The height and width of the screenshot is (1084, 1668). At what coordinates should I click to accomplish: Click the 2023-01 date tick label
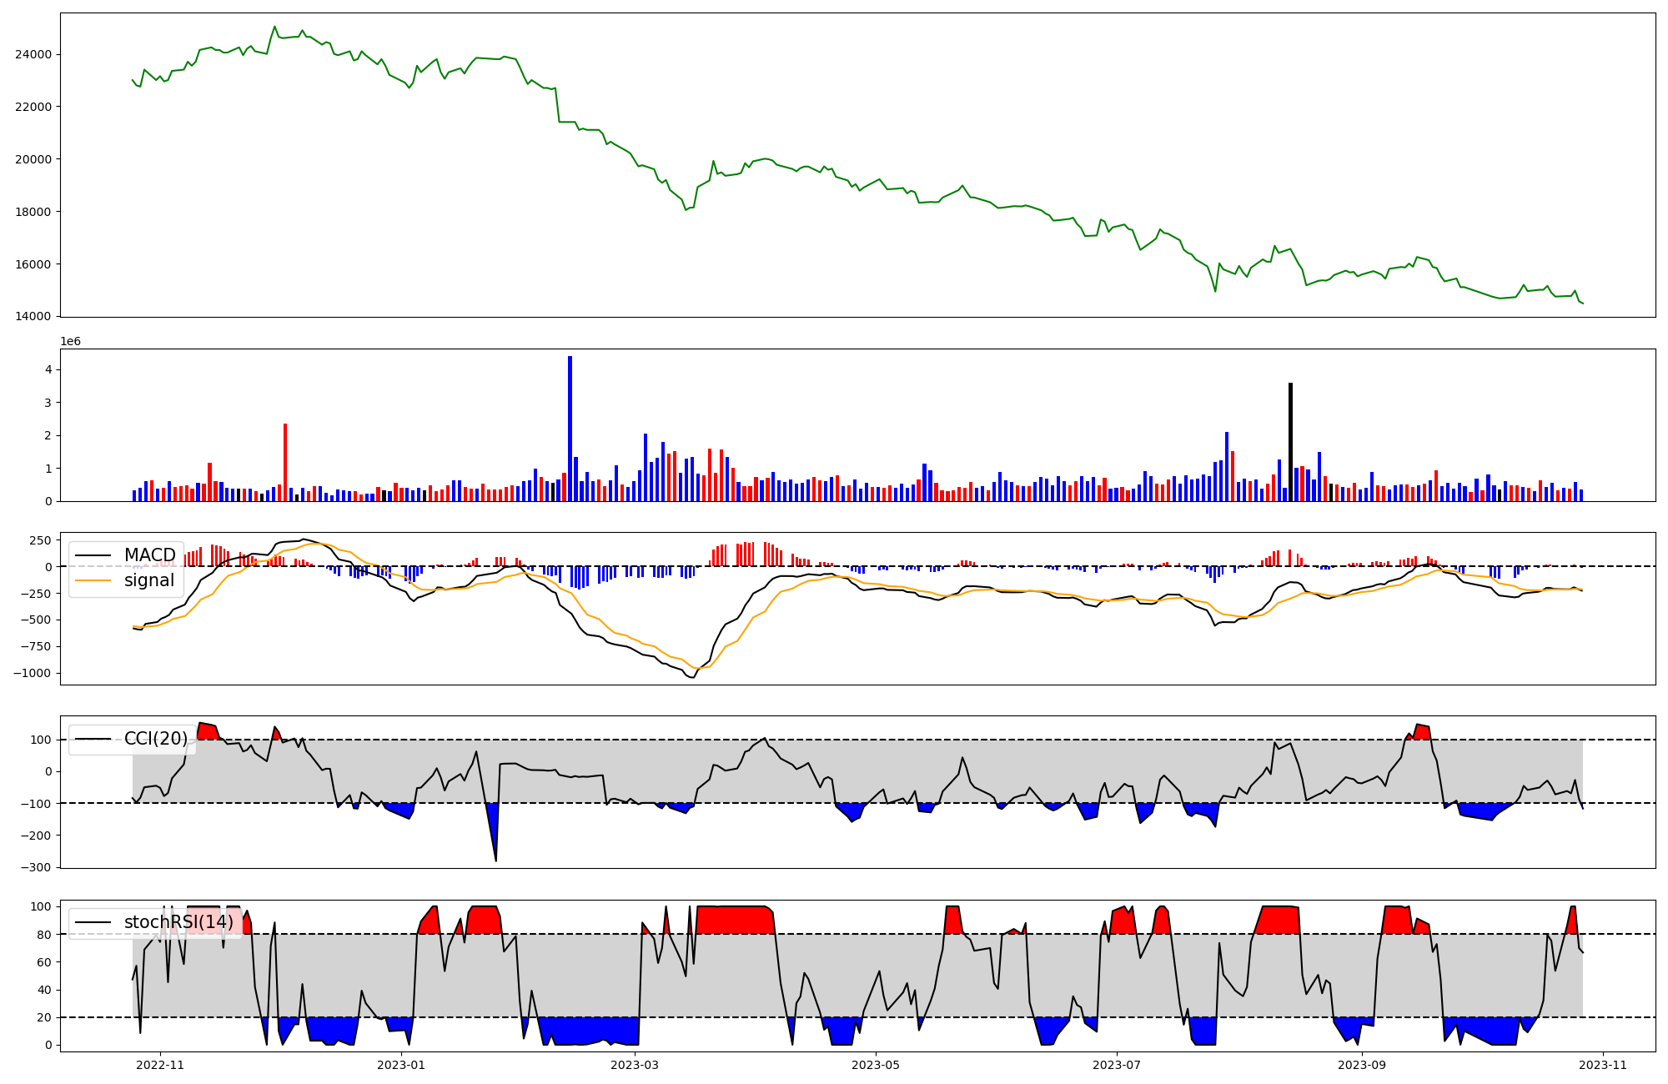pyautogui.click(x=401, y=1065)
